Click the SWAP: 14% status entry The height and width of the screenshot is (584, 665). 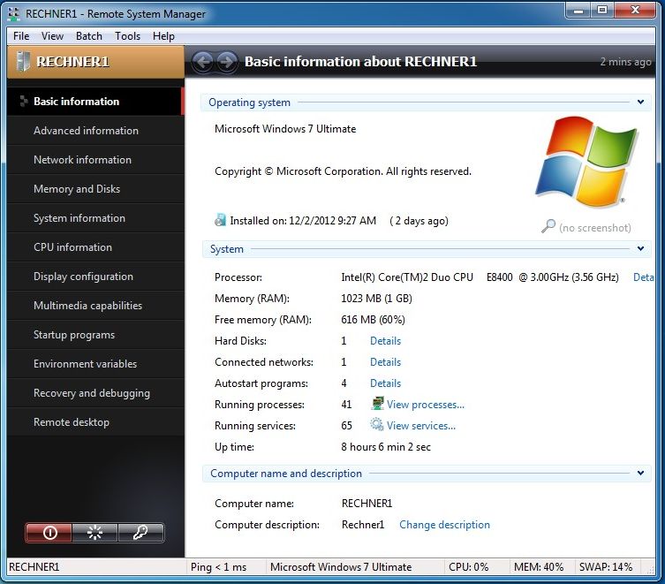point(606,567)
